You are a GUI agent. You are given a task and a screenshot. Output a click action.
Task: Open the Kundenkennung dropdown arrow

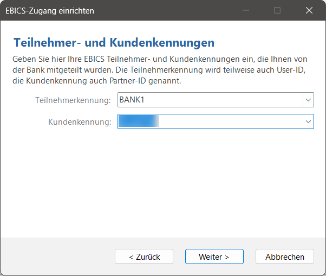[308, 121]
